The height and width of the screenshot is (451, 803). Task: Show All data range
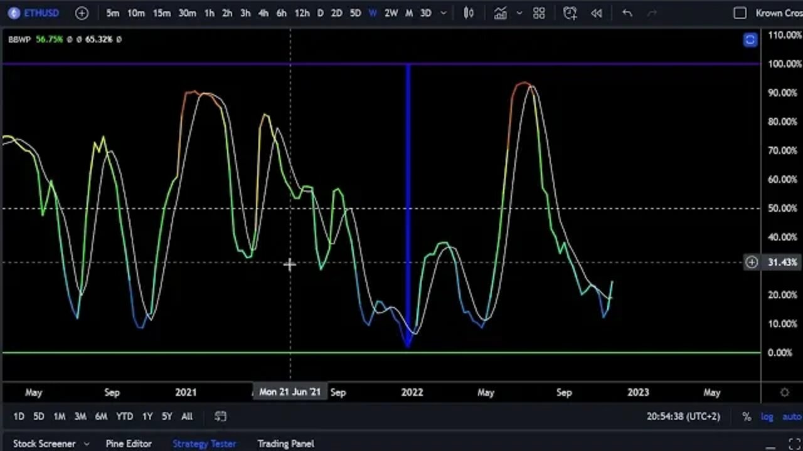click(x=187, y=416)
